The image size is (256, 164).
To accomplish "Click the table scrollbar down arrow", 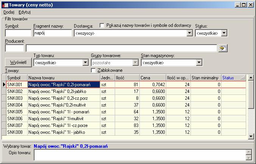I will 251,136.
